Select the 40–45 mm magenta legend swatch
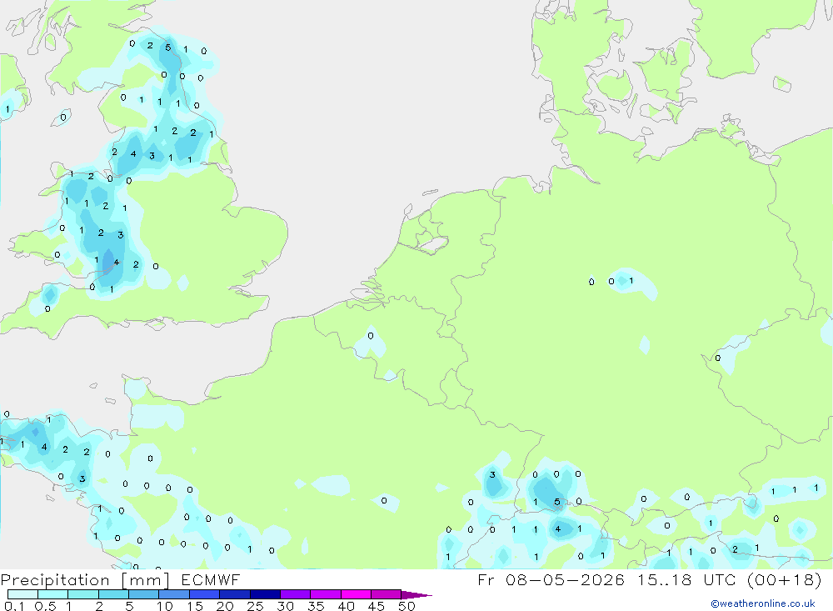The image size is (833, 611). [356, 594]
